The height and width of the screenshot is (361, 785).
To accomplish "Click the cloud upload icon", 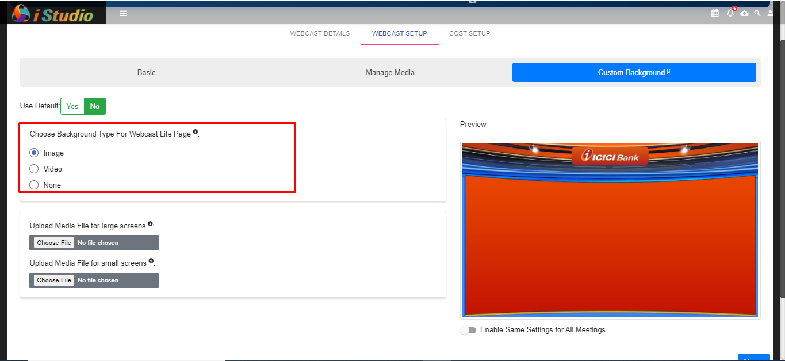I will tap(744, 13).
